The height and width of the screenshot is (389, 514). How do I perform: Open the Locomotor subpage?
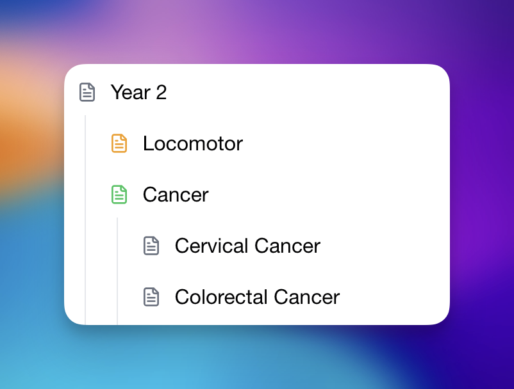(192, 143)
